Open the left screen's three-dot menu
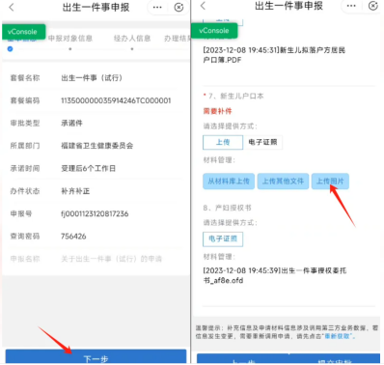 pyautogui.click(x=157, y=7)
